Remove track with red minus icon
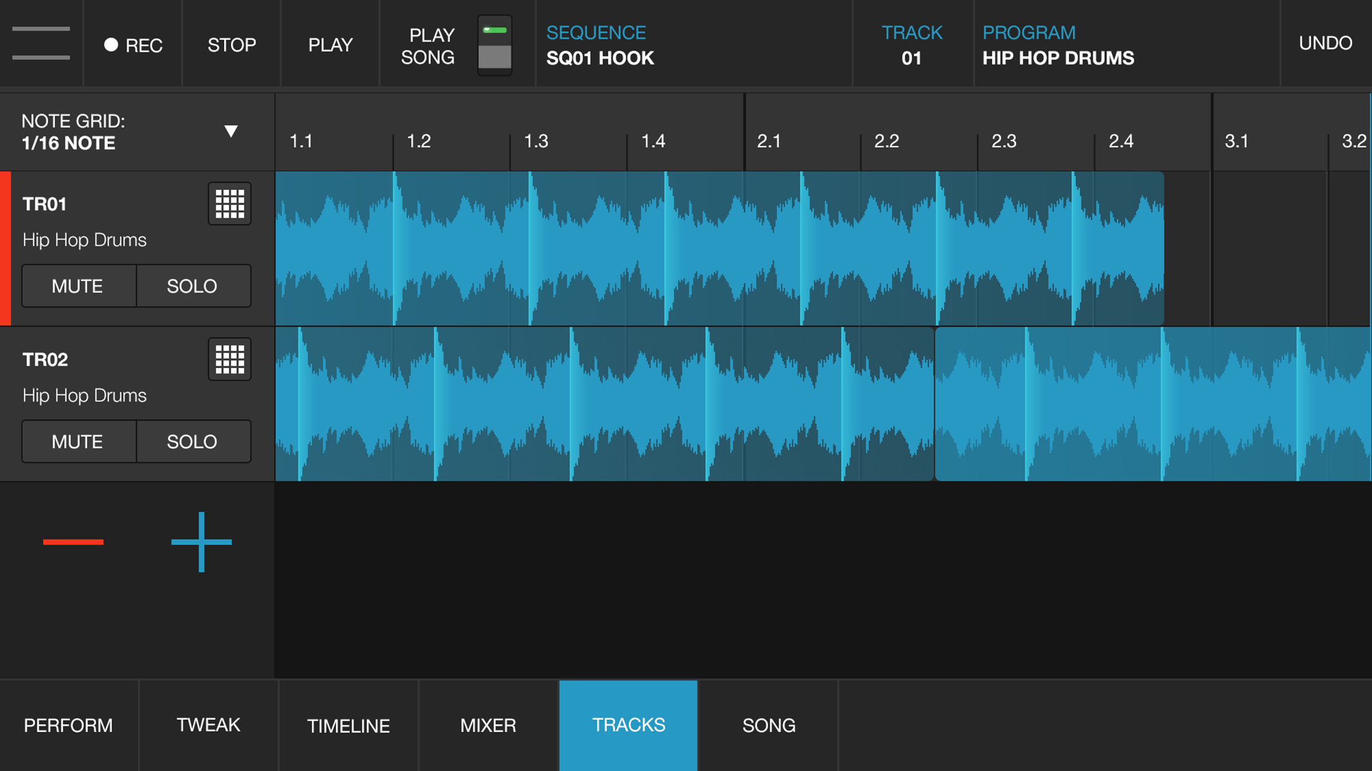Image resolution: width=1372 pixels, height=771 pixels. pyautogui.click(x=73, y=542)
